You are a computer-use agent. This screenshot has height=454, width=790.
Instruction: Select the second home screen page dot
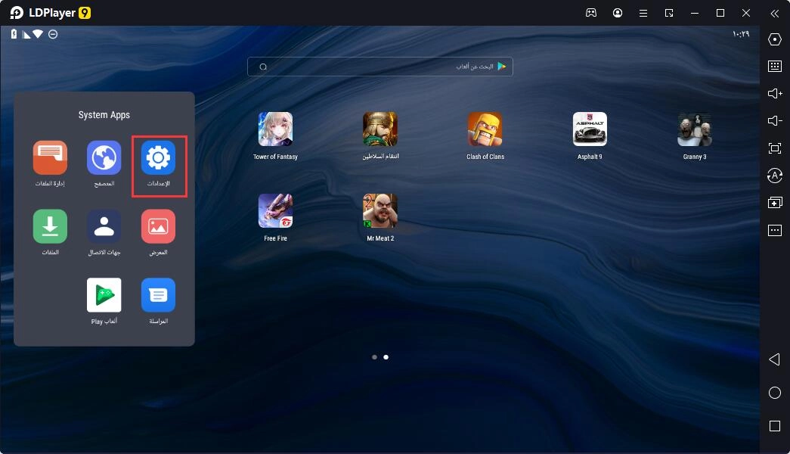(x=386, y=357)
